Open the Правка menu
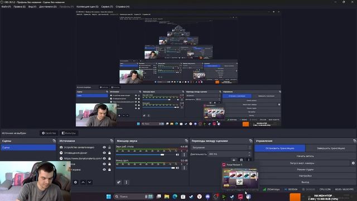 click(20, 7)
